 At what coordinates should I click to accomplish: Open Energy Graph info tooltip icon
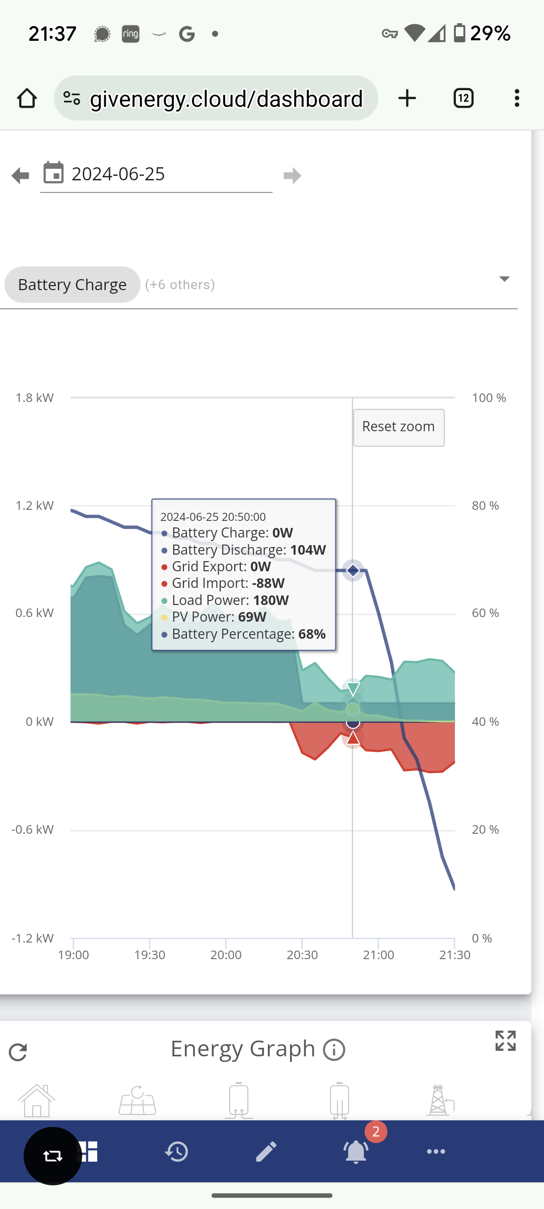coord(334,1050)
